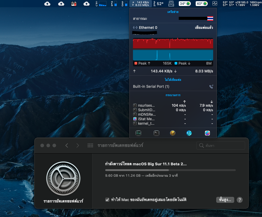The width and height of the screenshot is (262, 217).
Task: Select Ethernet 0 connection row
Action: [x=173, y=28]
